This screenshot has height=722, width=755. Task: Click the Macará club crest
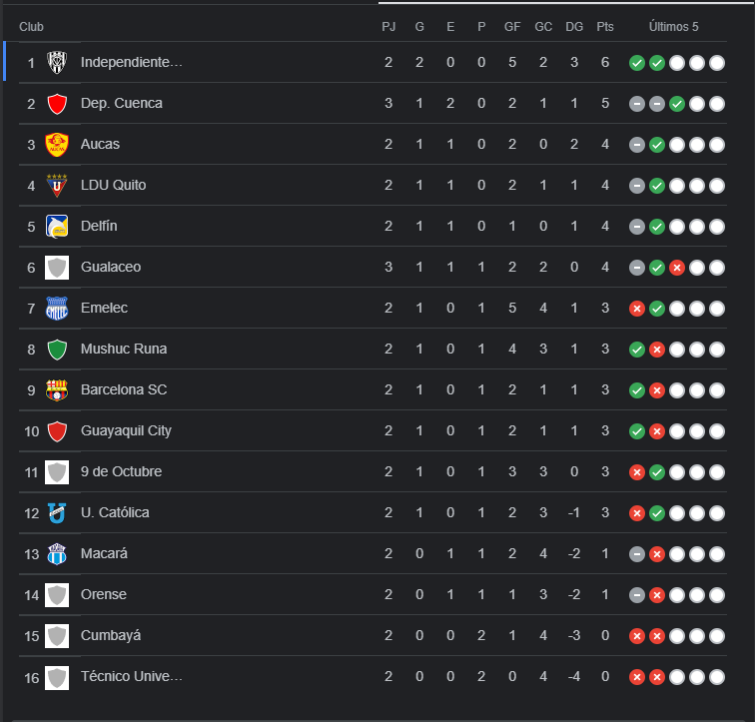coord(57,554)
